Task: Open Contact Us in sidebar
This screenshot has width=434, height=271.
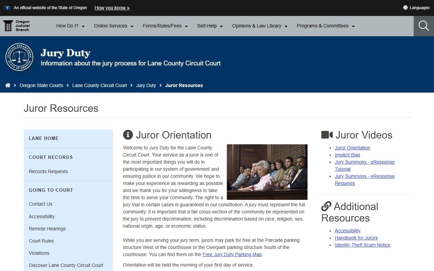Action: [40, 204]
